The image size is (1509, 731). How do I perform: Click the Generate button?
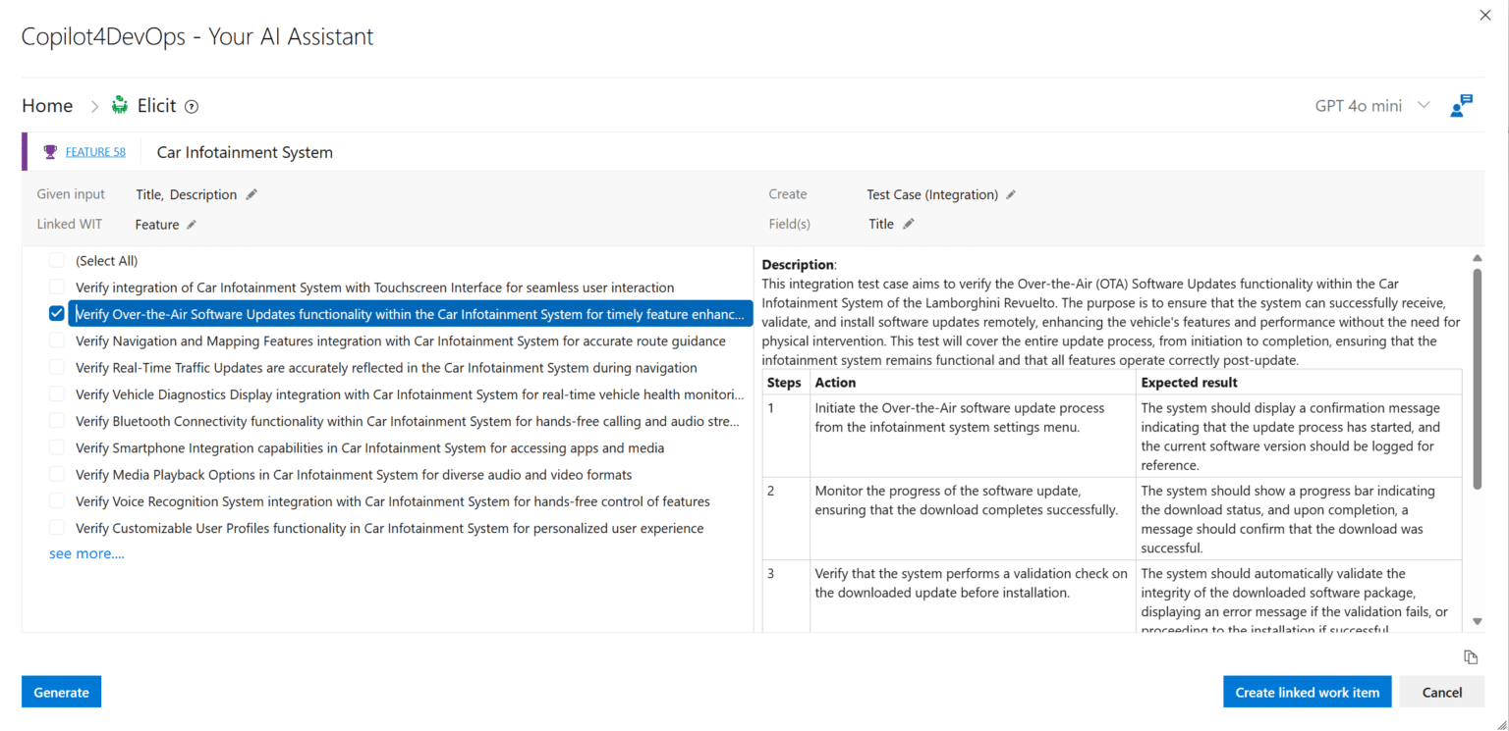(61, 692)
